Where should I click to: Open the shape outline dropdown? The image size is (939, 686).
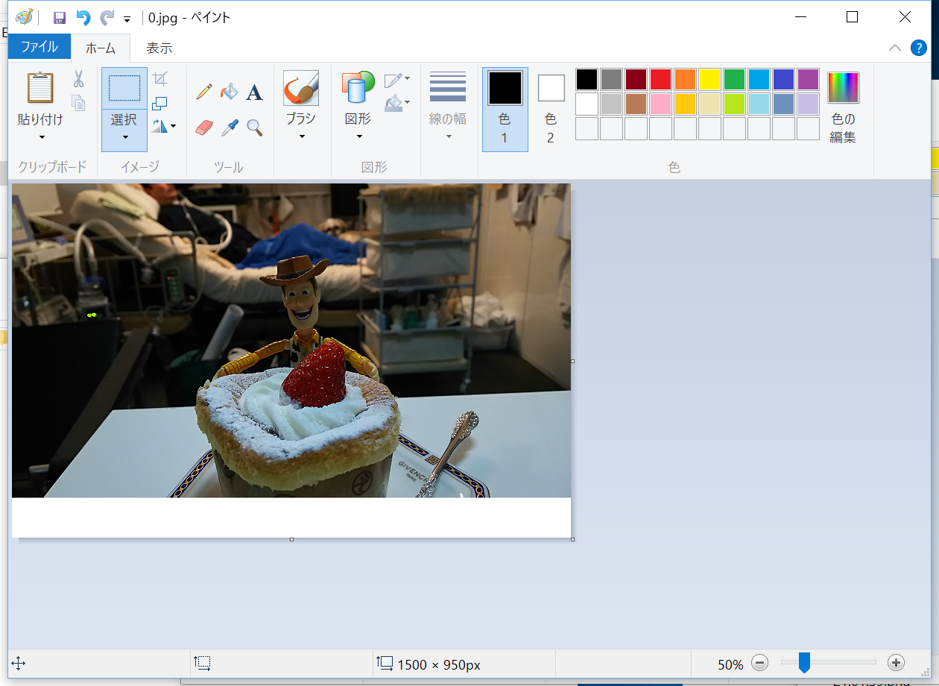(397, 79)
